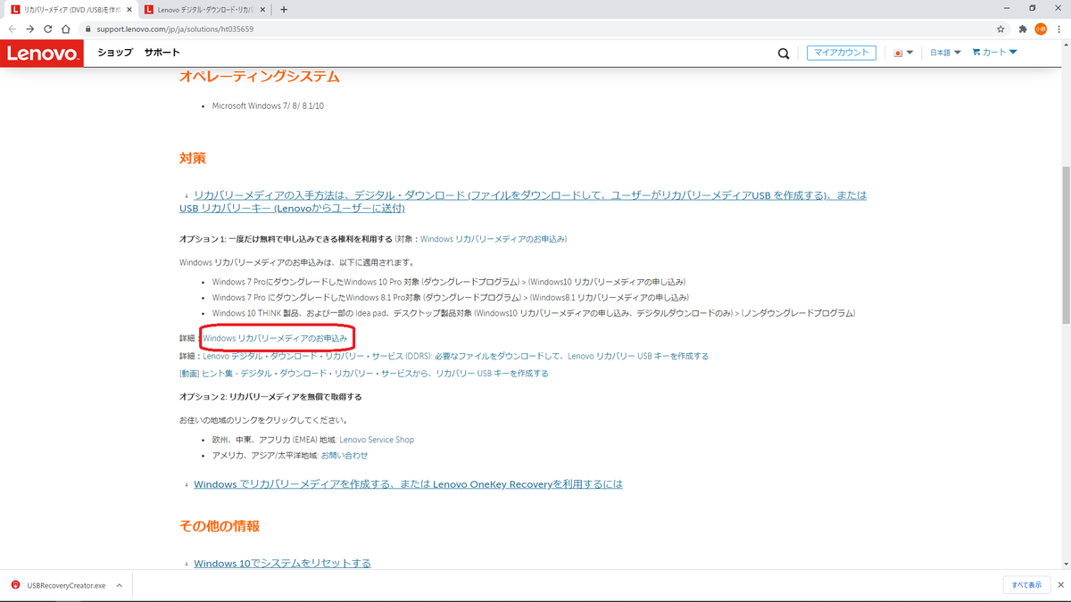Viewport: 1071px width, 602px height.
Task: Open the サポート menu
Action: (x=162, y=53)
